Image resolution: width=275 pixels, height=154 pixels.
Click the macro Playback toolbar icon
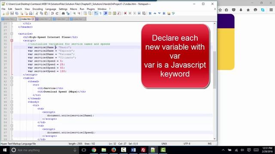[134, 13]
